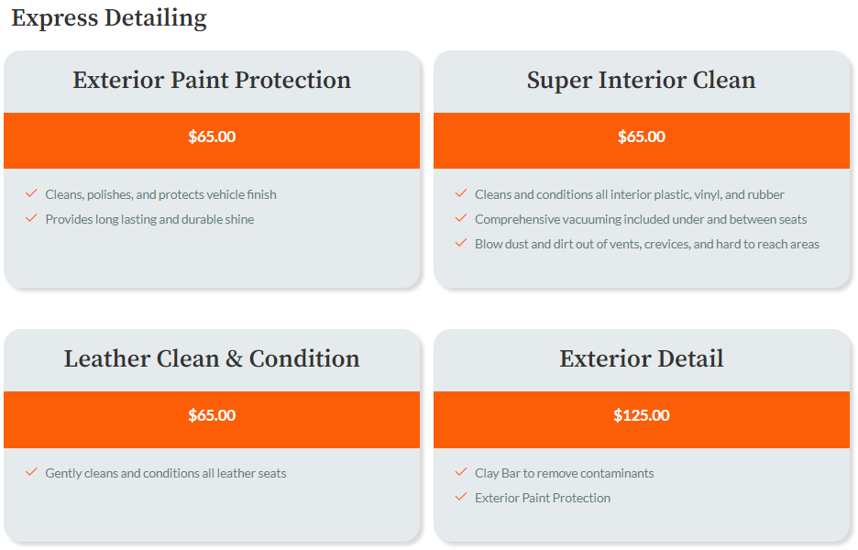Select the Exterior Paint Protection card title
858x550 pixels.
(212, 81)
